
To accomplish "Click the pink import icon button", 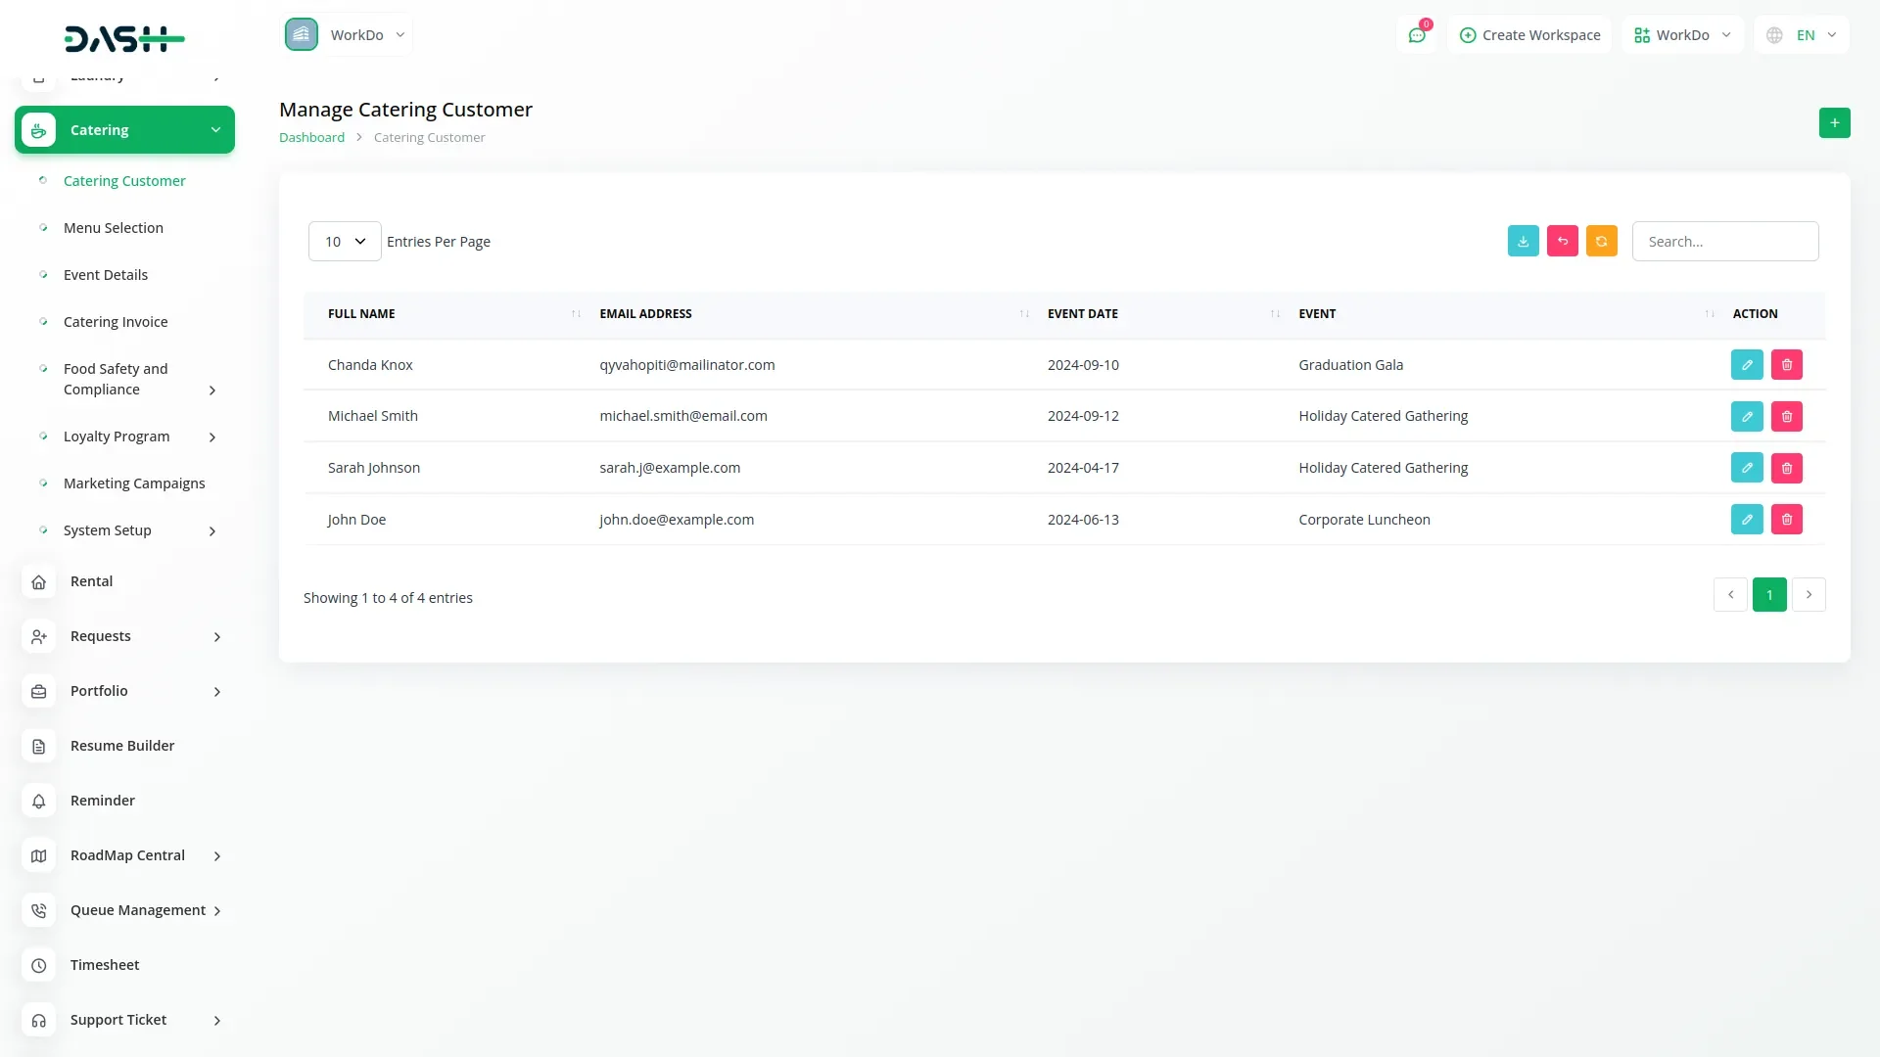I will 1562,242.
